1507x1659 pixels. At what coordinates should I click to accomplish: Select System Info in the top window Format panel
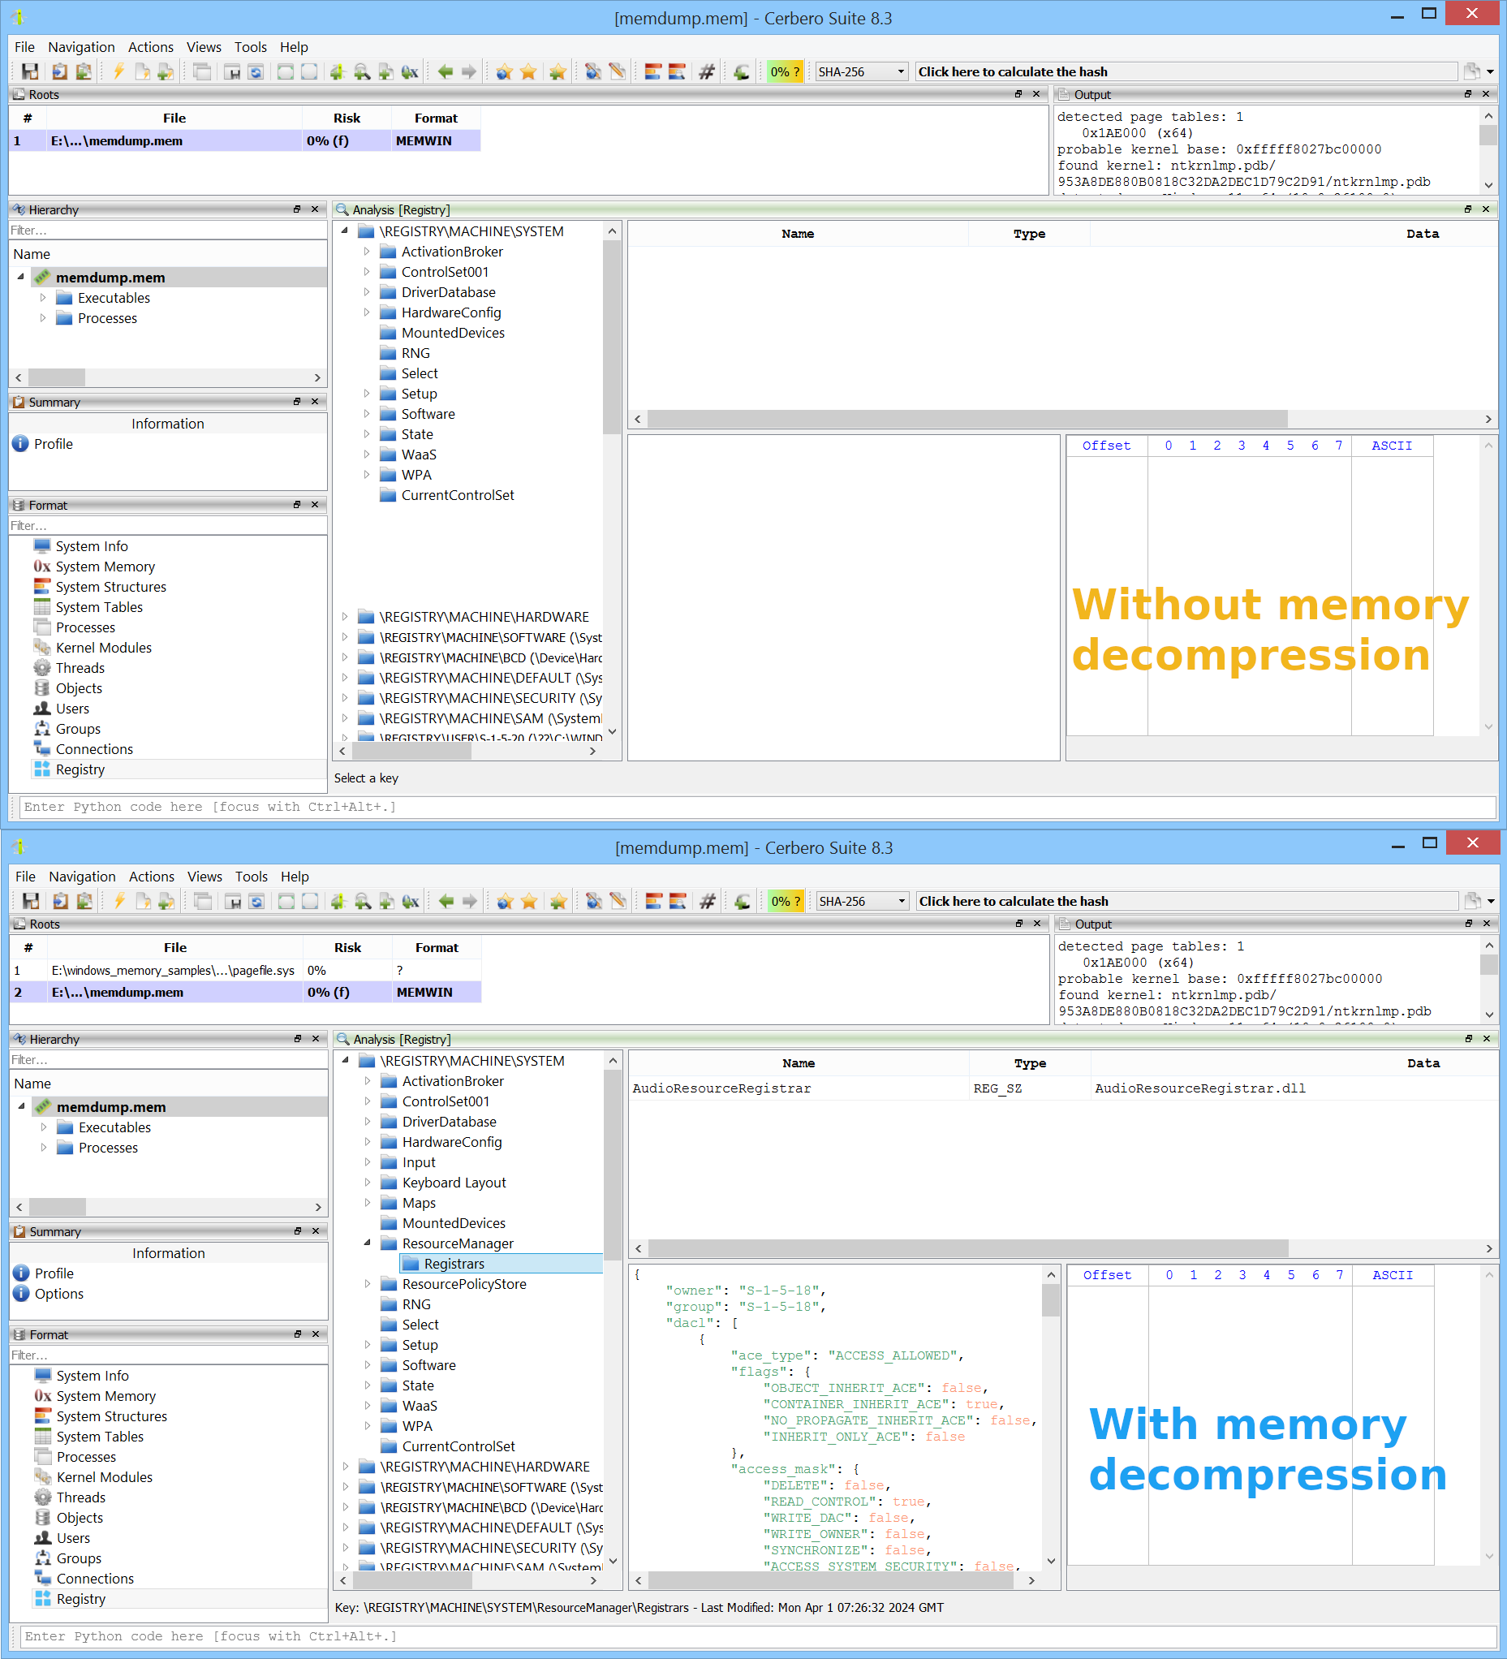(x=92, y=546)
